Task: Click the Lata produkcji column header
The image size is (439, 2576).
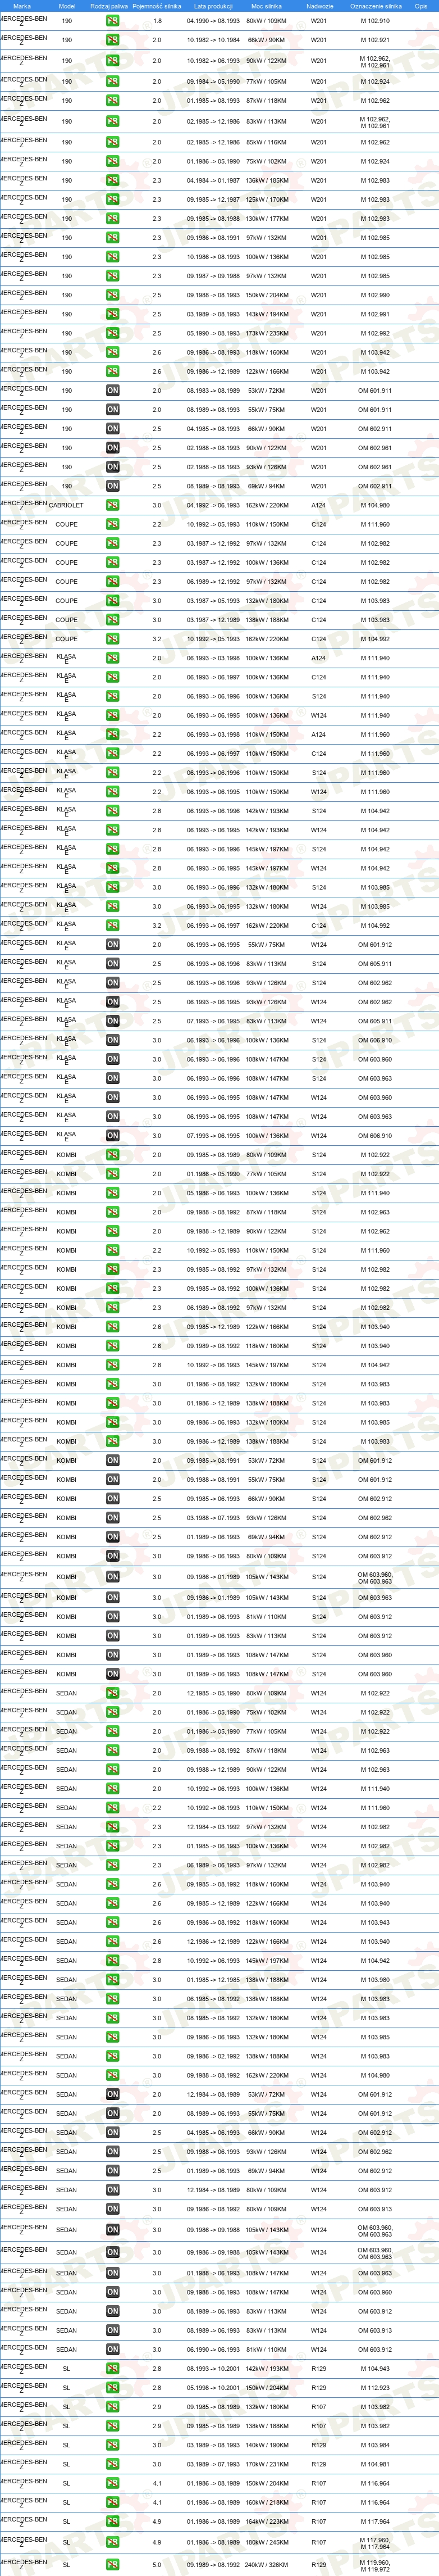Action: pos(213,6)
